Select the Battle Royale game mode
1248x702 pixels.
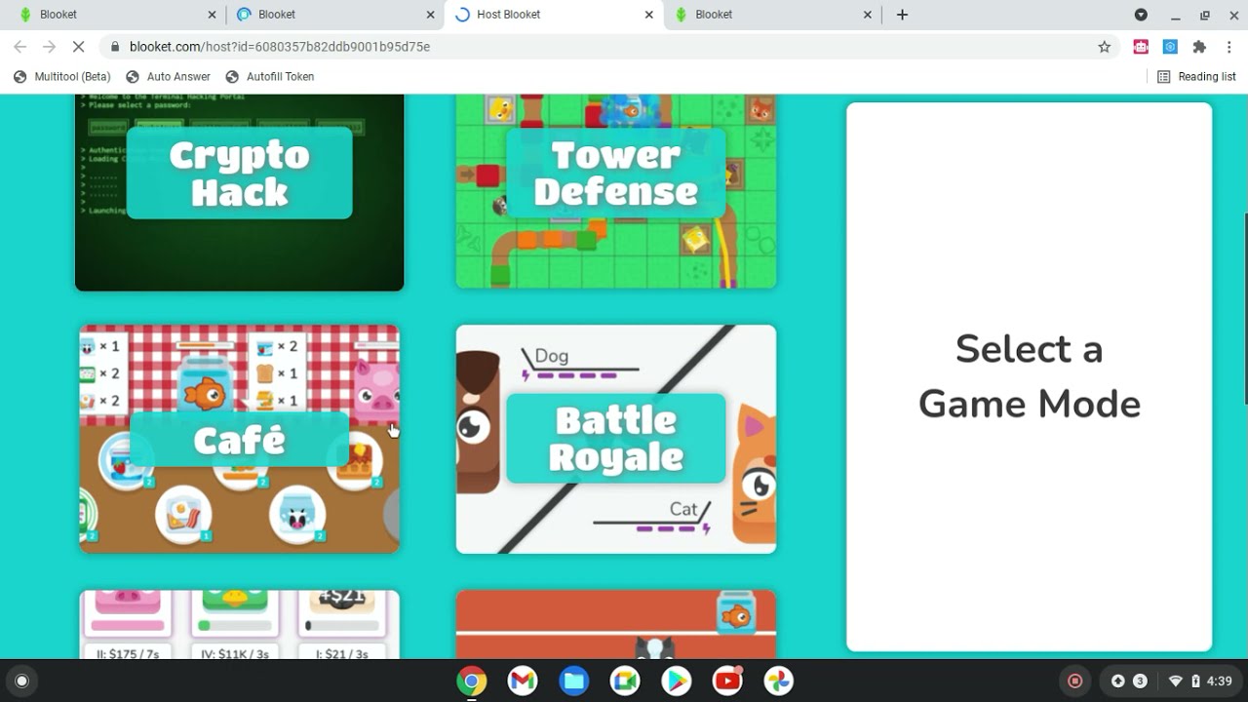(616, 439)
